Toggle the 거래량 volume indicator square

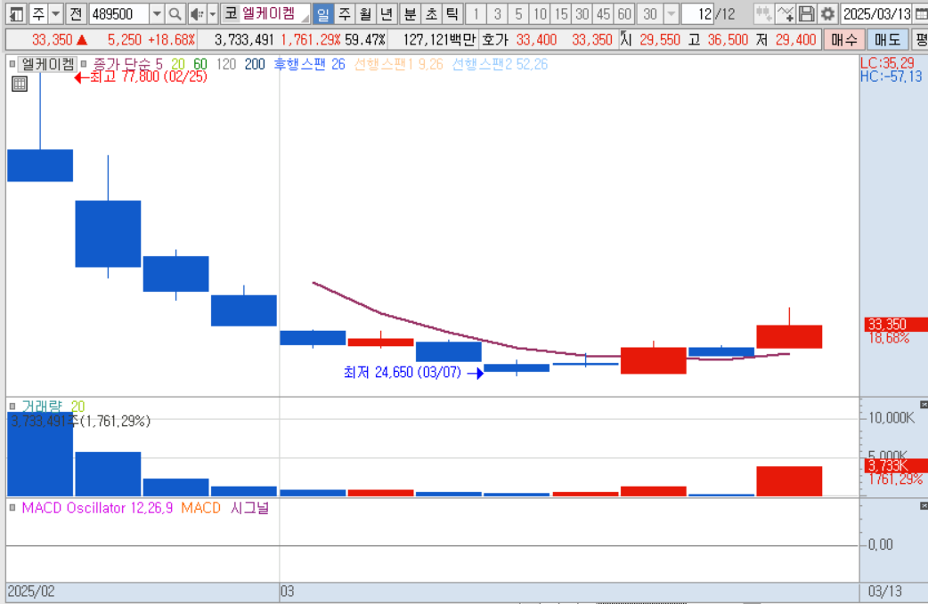(x=12, y=407)
